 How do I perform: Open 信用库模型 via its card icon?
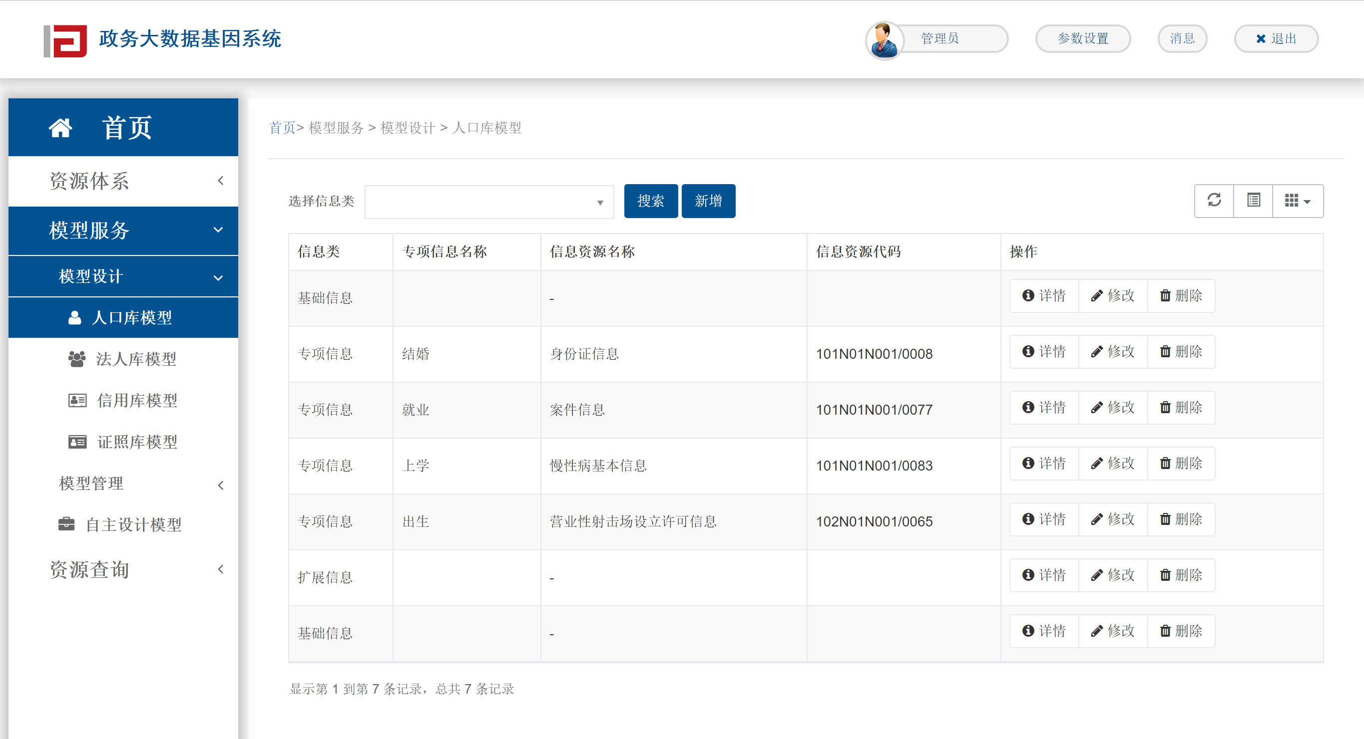coord(77,401)
